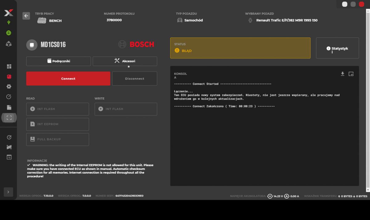370x220 pixels.
Task: Click the green globe internet icon
Action: point(9,33)
